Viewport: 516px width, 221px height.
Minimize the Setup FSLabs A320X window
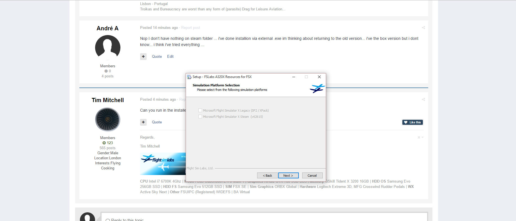click(x=293, y=77)
